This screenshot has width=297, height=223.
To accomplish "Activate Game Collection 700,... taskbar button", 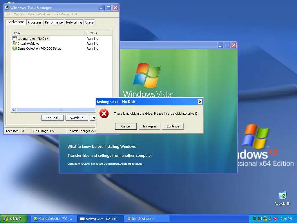I will point(54,219).
